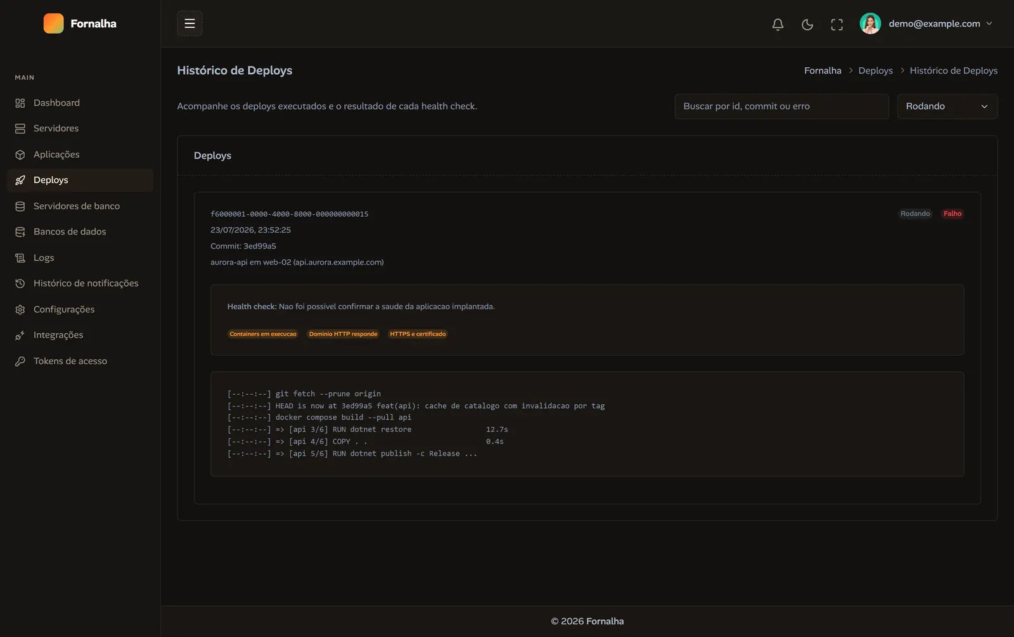Screen dimensions: 1014x637
Task: Click the docker compose build --pull api line
Action: [x=319, y=417]
